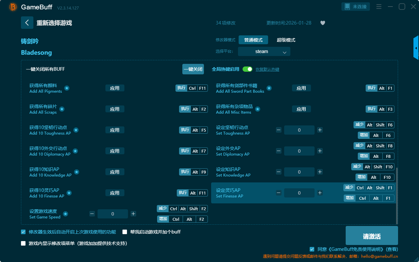This screenshot has height=262, width=419.
Task: Click the star next to Add All Sword Part Books
Action: point(269,88)
